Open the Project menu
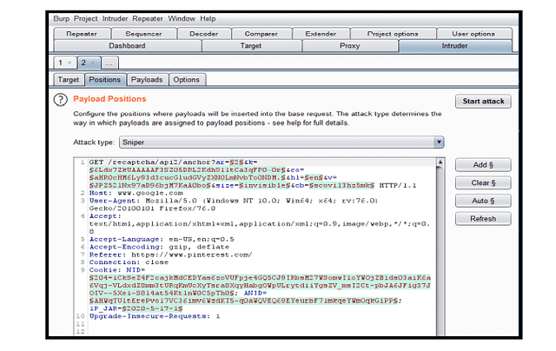The width and height of the screenshot is (556, 351). coord(85,18)
